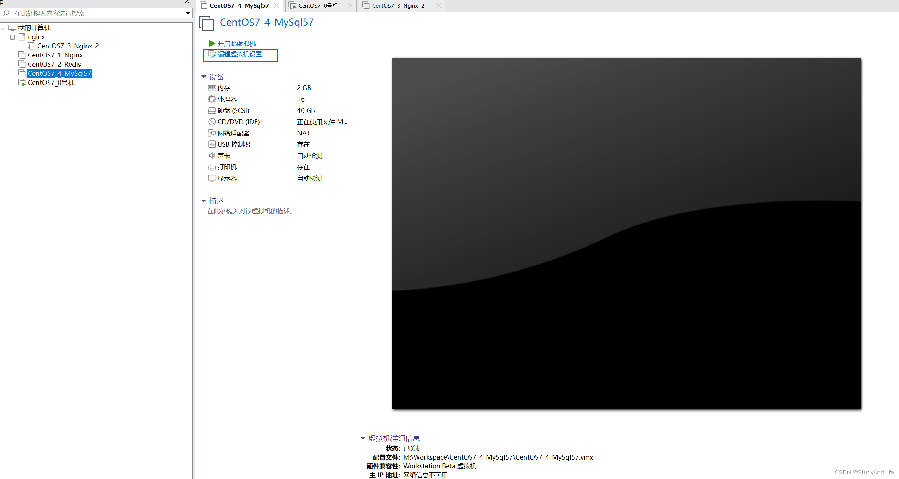Click the display monitor icon
899x479 pixels.
[212, 178]
